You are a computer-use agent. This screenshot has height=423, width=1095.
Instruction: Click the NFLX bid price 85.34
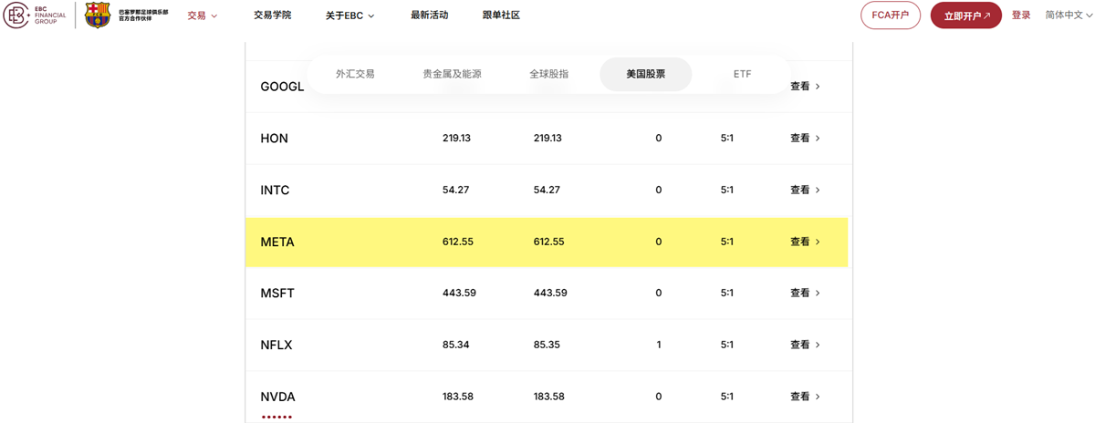coord(456,346)
